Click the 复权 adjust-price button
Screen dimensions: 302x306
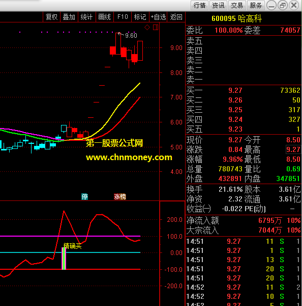click(x=51, y=17)
